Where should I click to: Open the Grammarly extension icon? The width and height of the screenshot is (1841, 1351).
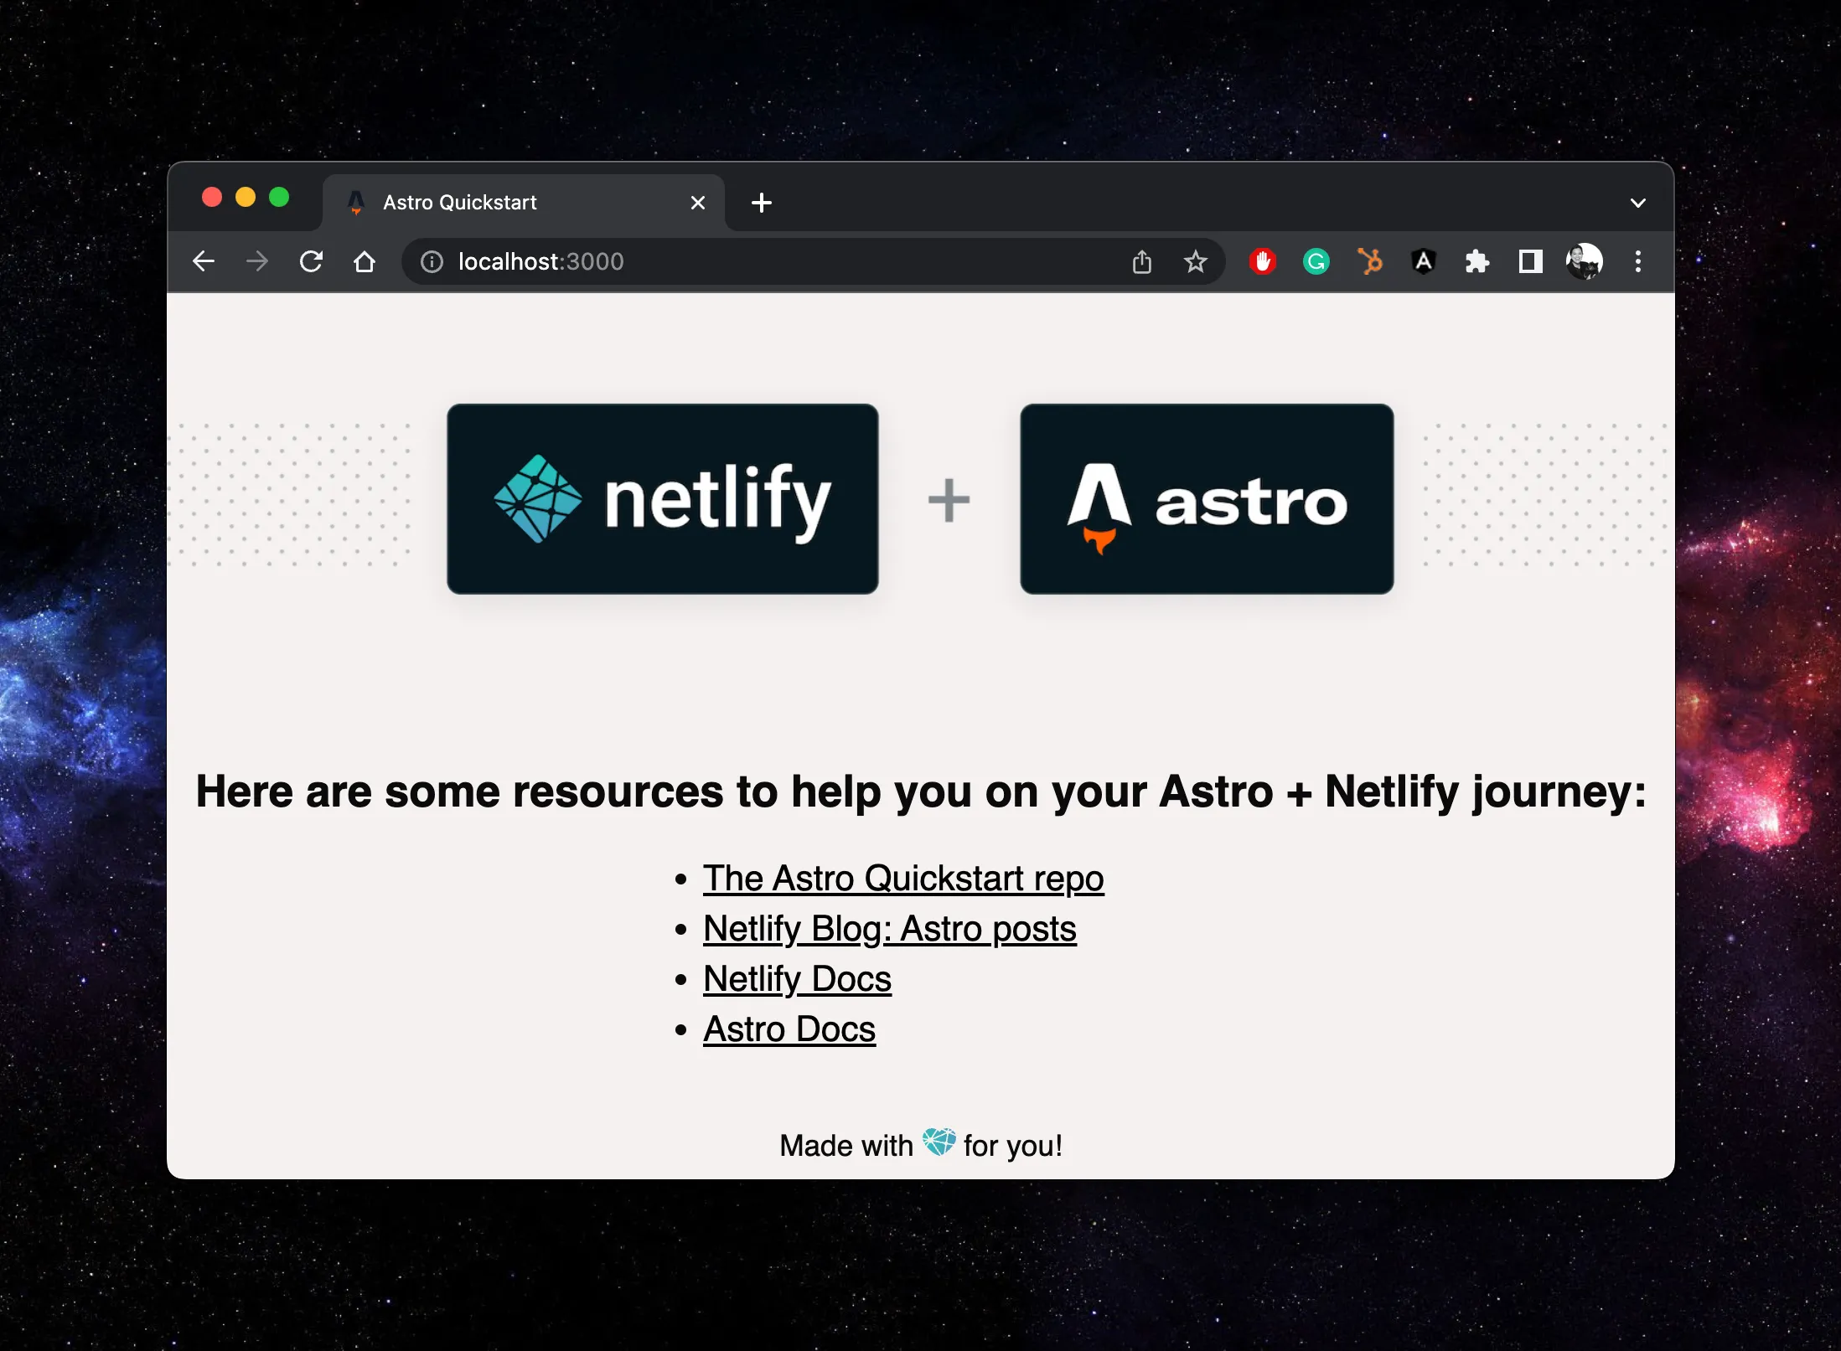click(1316, 261)
